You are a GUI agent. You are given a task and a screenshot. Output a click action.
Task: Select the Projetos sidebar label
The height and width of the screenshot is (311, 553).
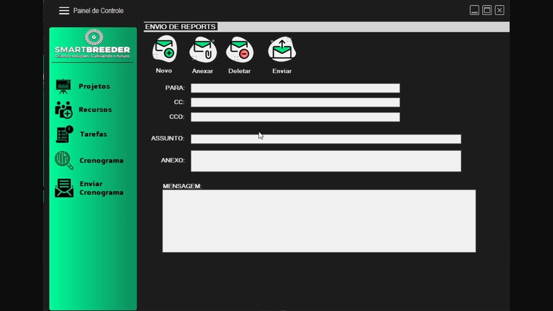click(x=94, y=86)
